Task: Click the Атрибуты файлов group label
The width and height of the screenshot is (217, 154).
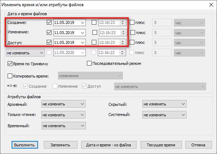Action: pyautogui.click(x=24, y=97)
